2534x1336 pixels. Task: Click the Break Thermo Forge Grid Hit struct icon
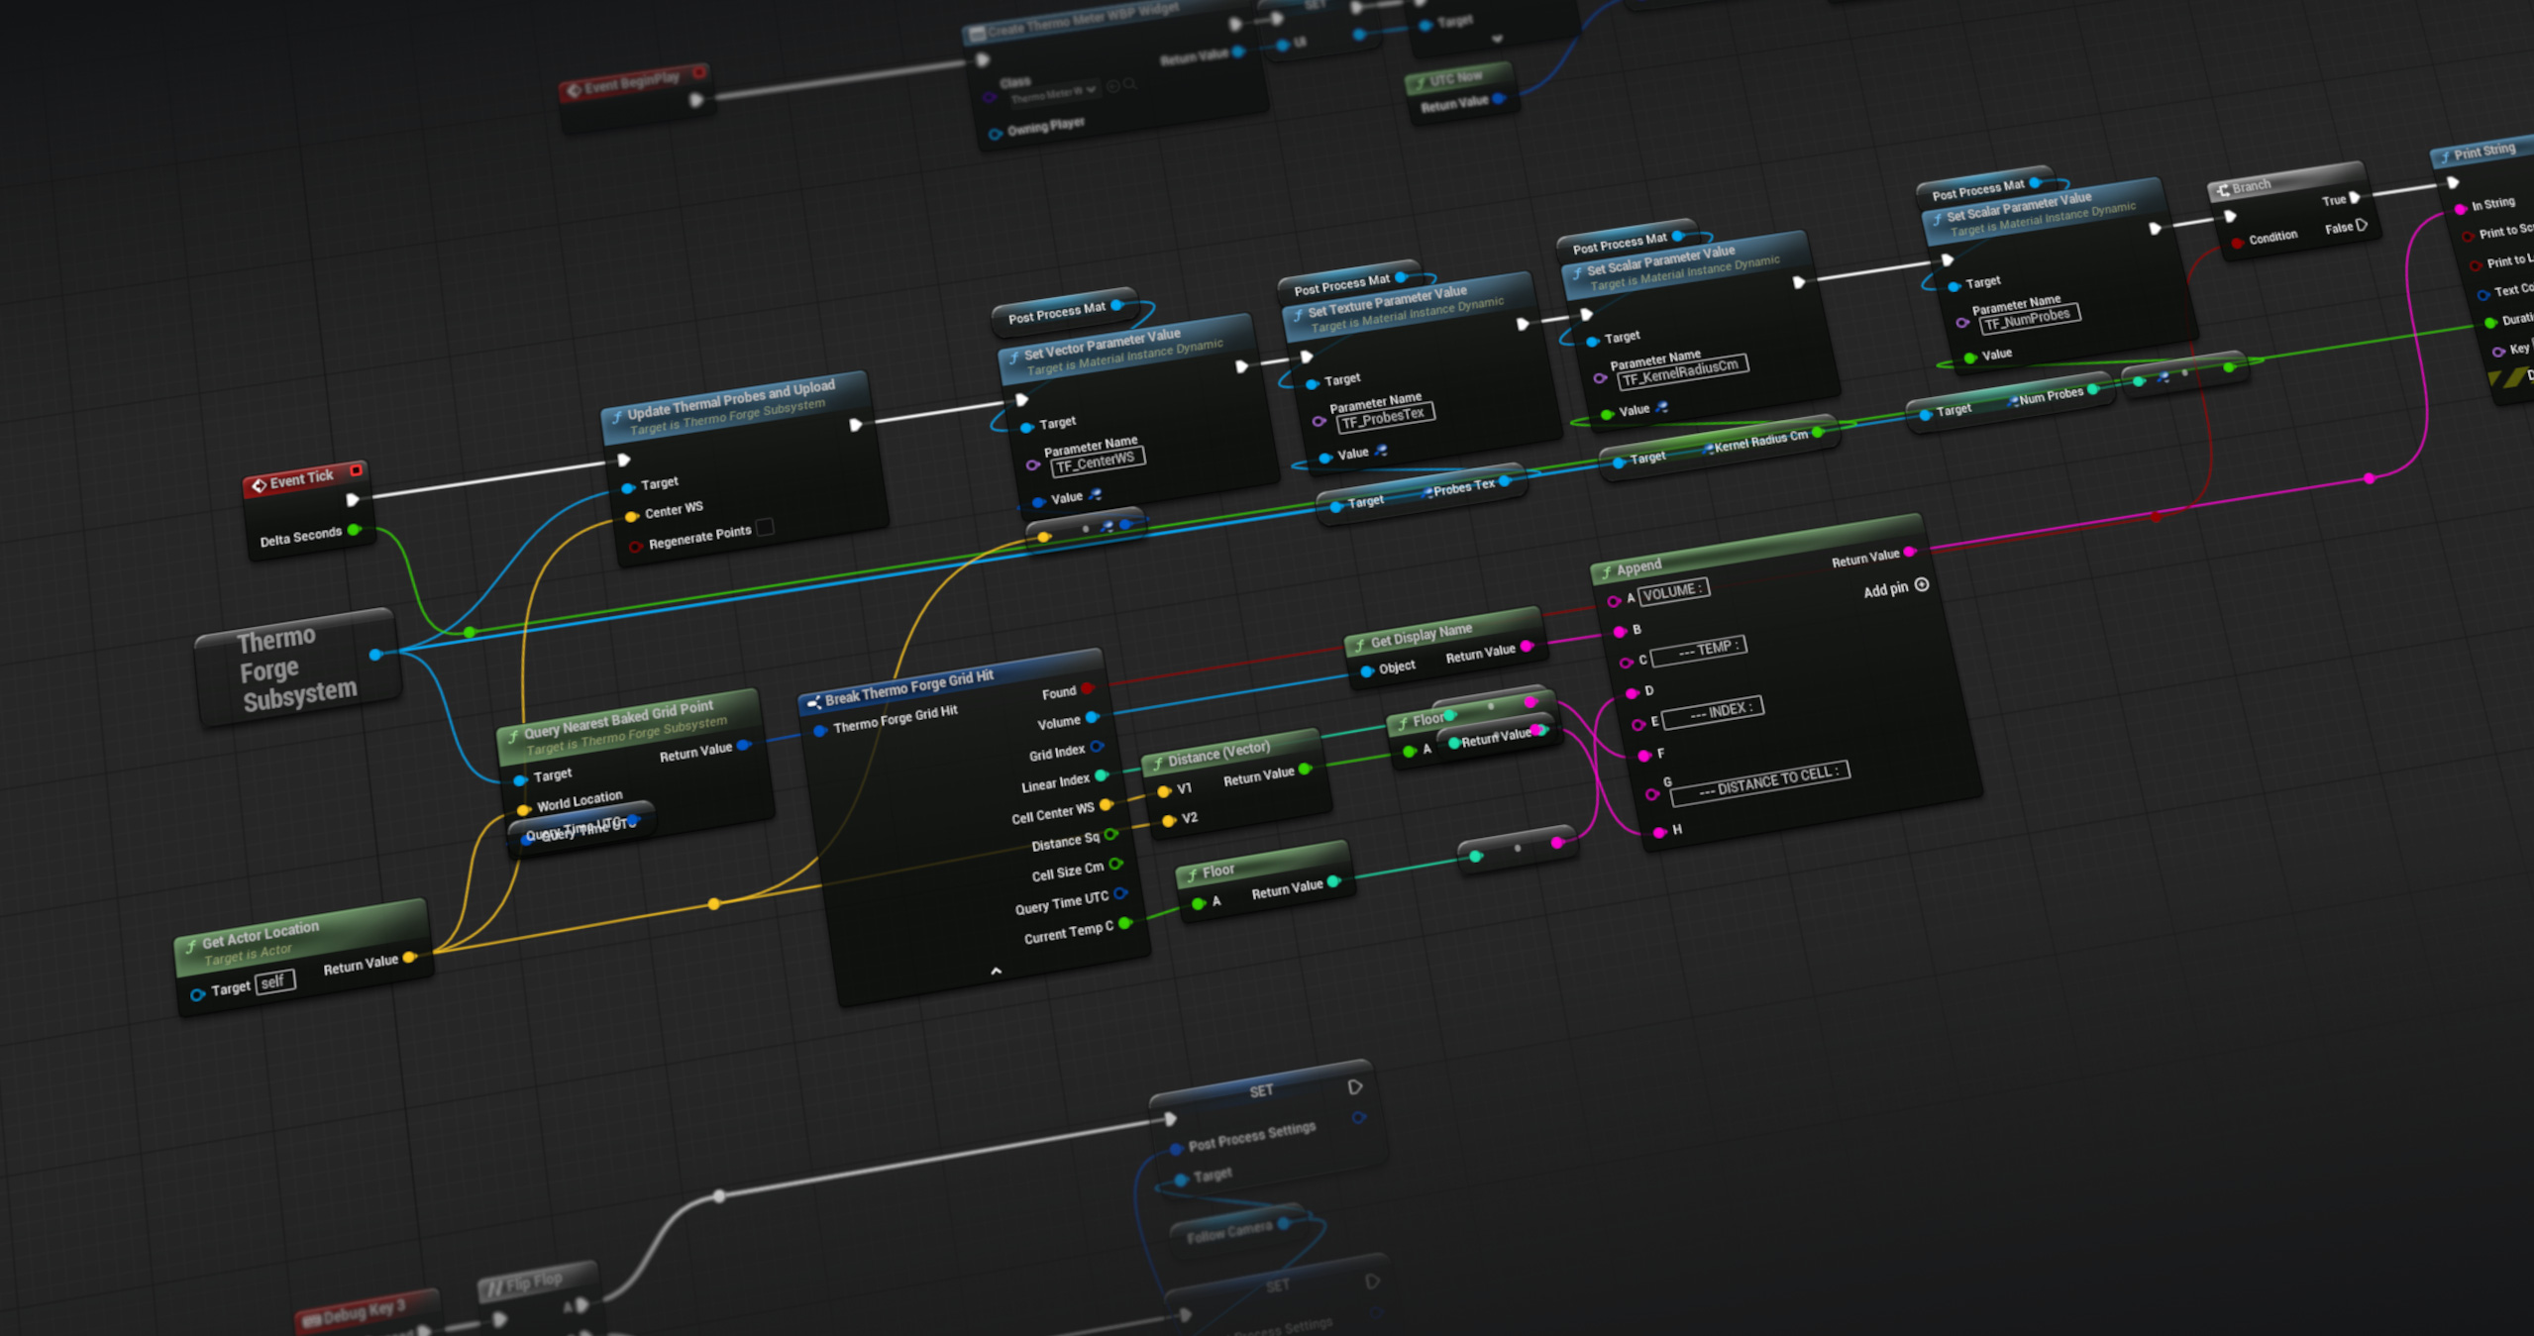(x=813, y=702)
